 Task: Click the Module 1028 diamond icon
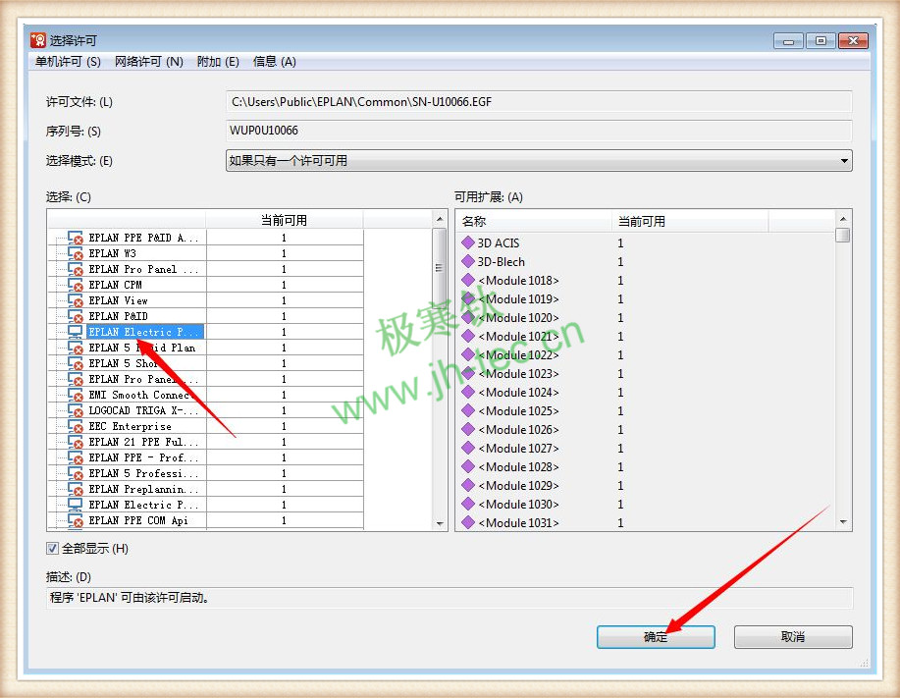[x=468, y=466]
